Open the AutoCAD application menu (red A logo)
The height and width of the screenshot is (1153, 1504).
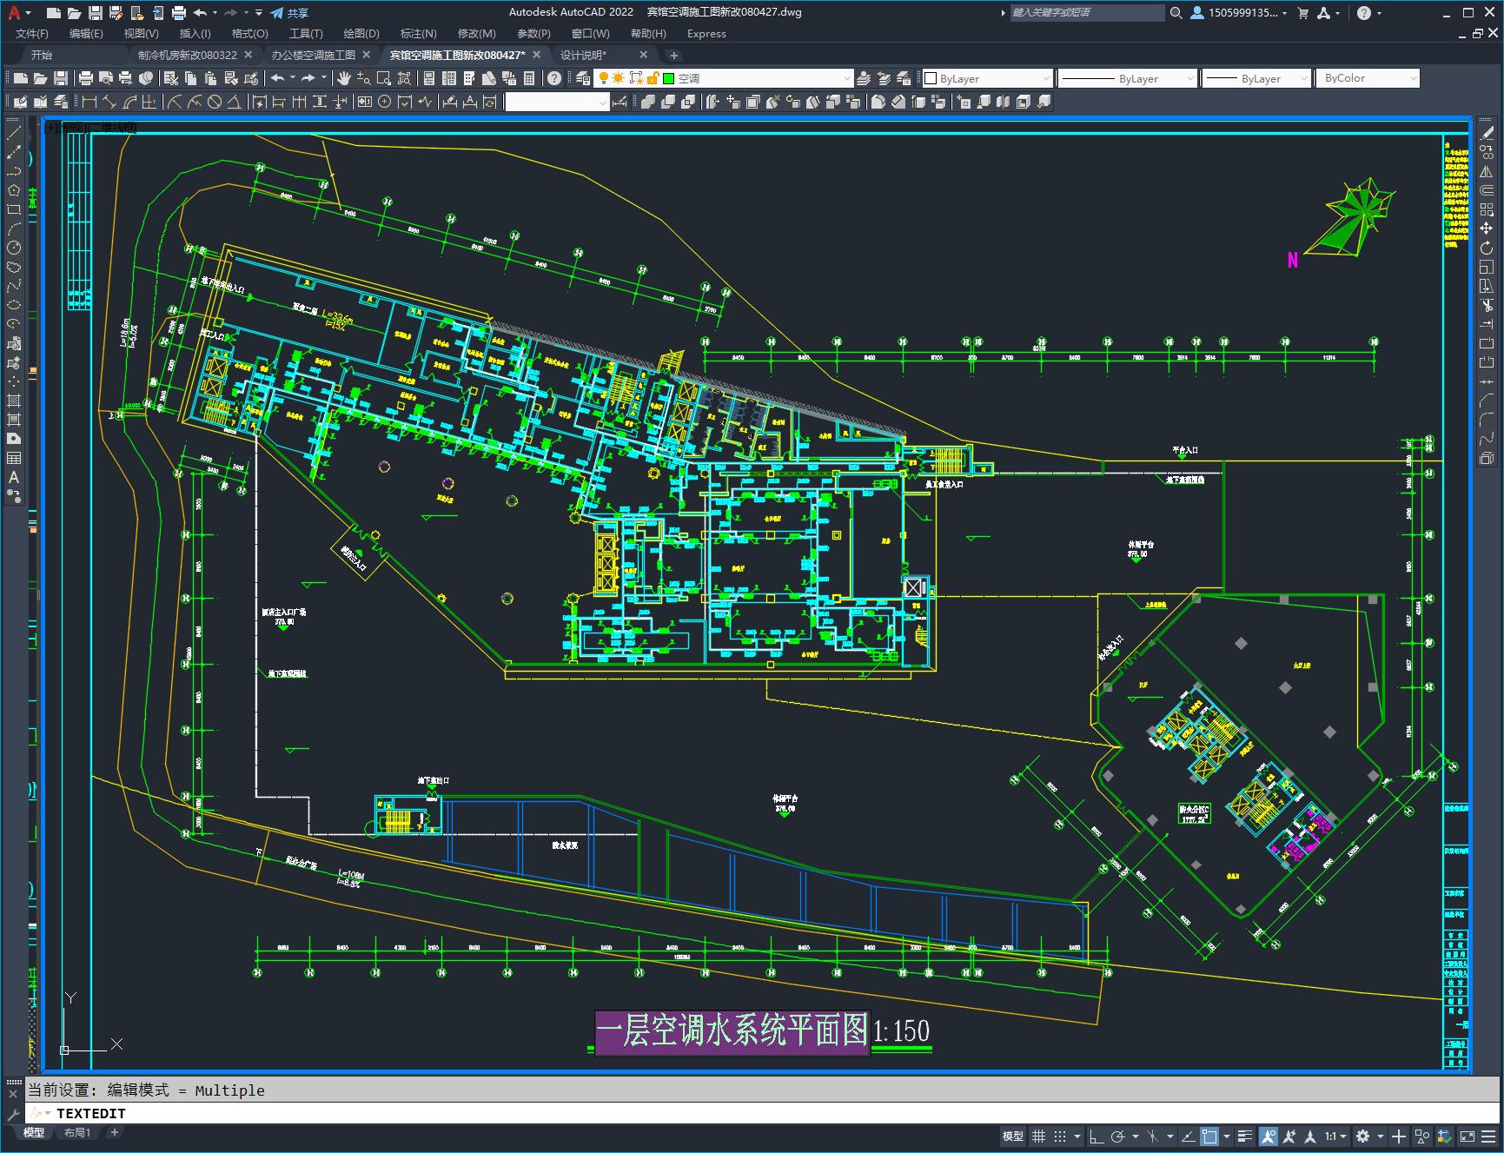tap(14, 12)
